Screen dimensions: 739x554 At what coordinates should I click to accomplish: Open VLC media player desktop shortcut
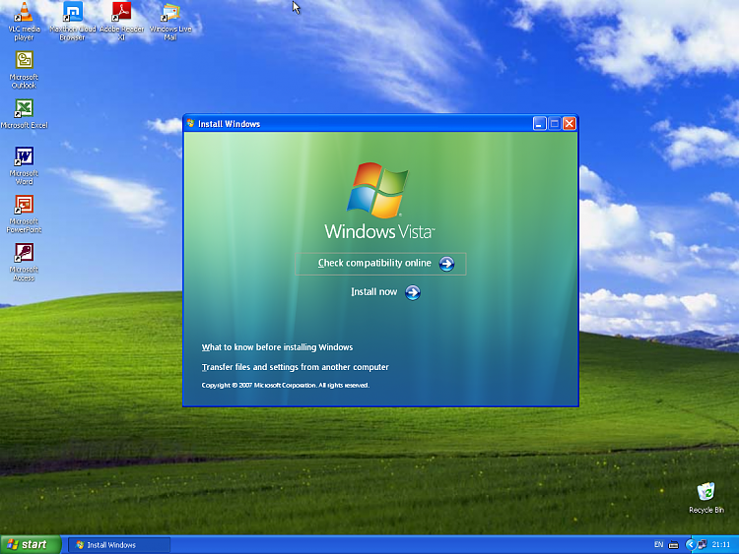pos(24,22)
